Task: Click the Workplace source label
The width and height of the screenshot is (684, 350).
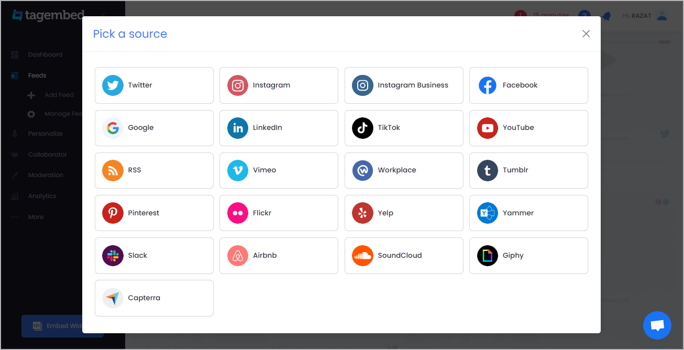Action: (397, 170)
